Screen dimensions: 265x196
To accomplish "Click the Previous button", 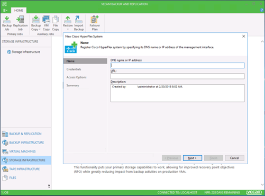I will click(171, 158).
